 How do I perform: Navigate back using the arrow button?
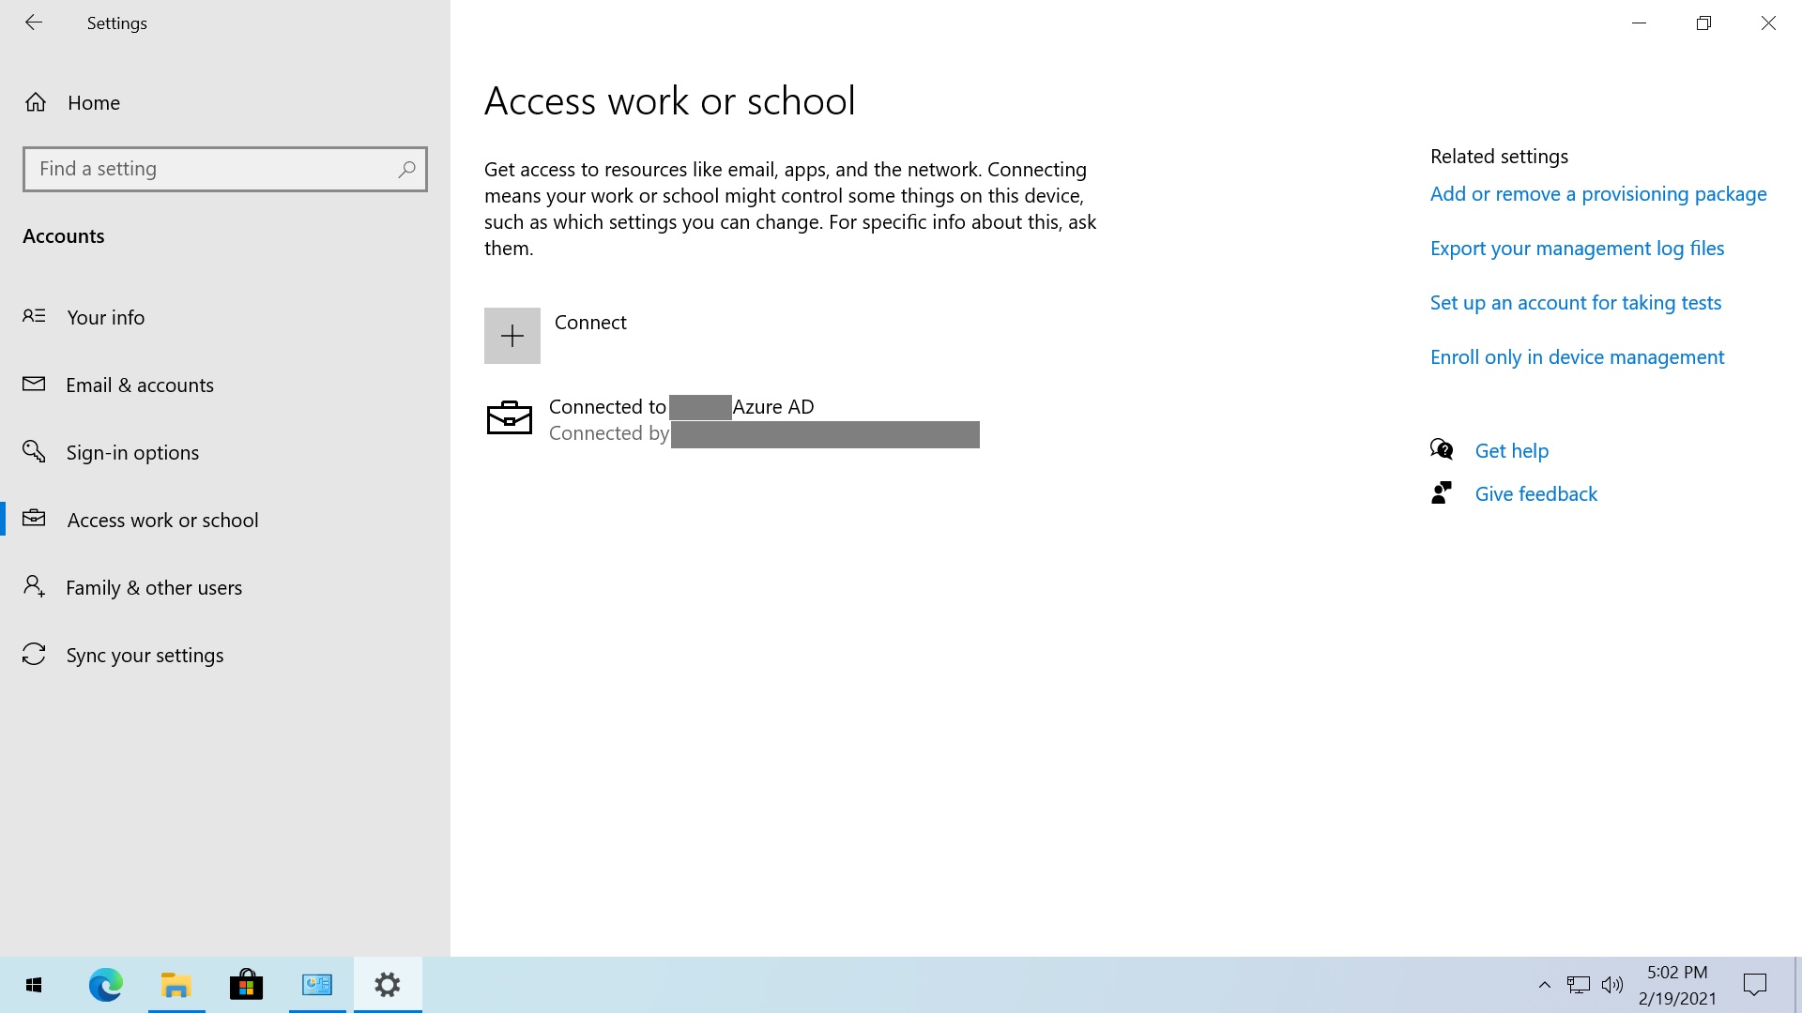[34, 23]
